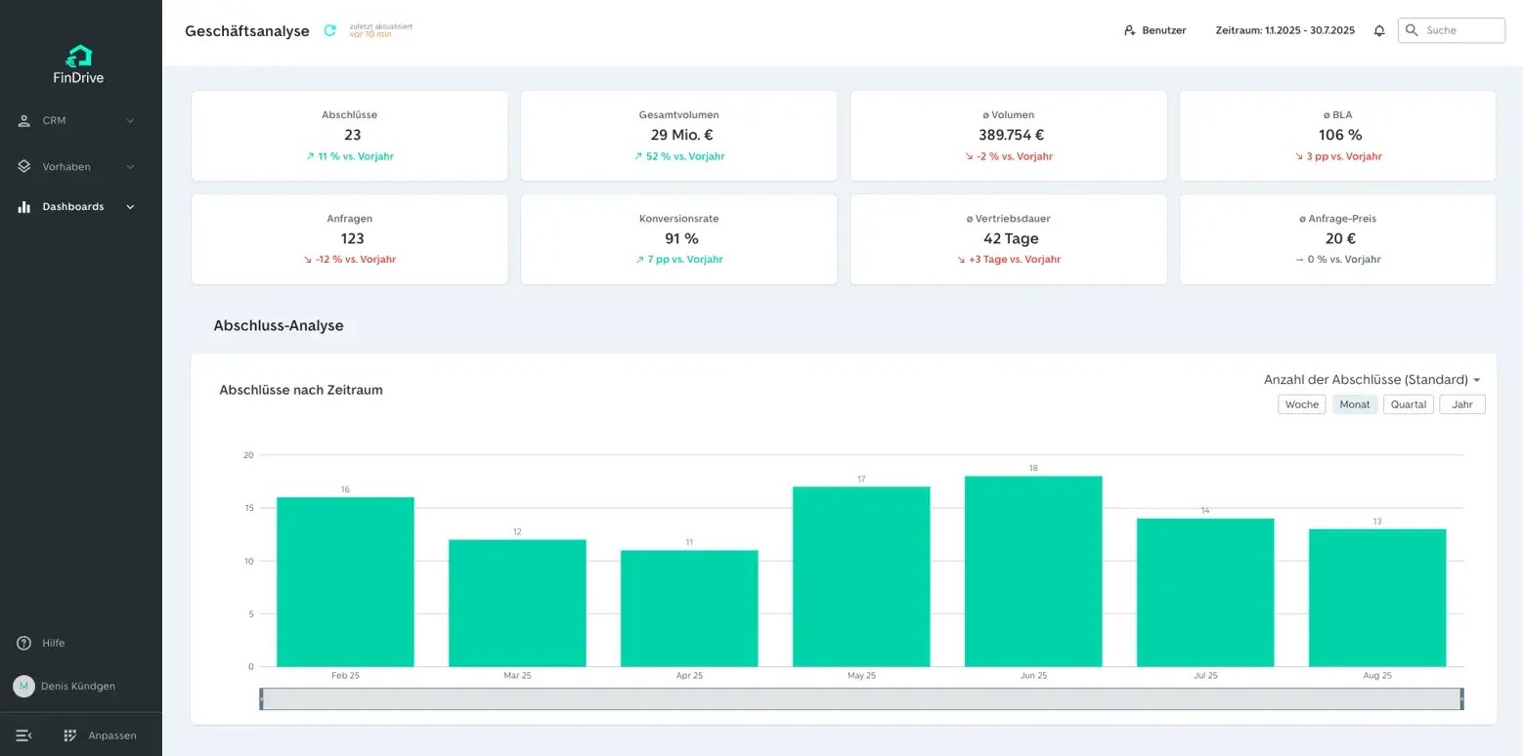Click into the Suche search field
Viewport: 1523px width, 756px height.
pos(1461,30)
